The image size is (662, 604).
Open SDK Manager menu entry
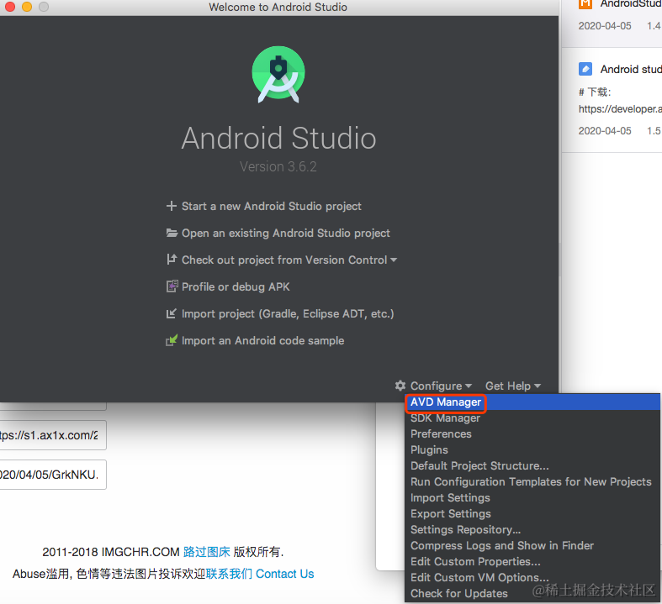(532, 418)
